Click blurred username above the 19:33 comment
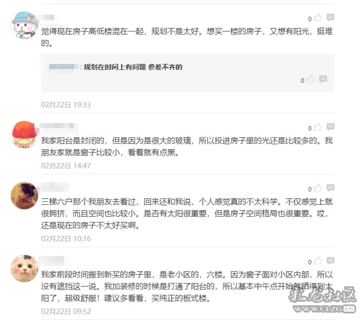The width and height of the screenshot is (363, 320). pyautogui.click(x=48, y=17)
